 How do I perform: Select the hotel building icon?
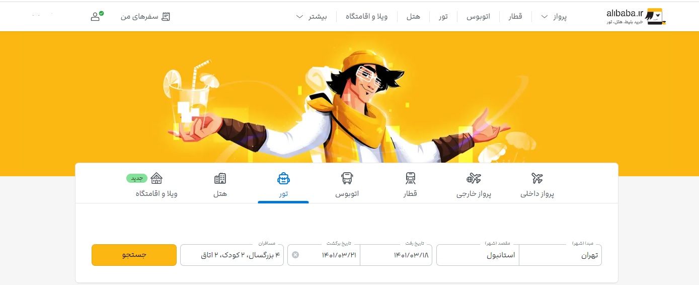pos(220,178)
